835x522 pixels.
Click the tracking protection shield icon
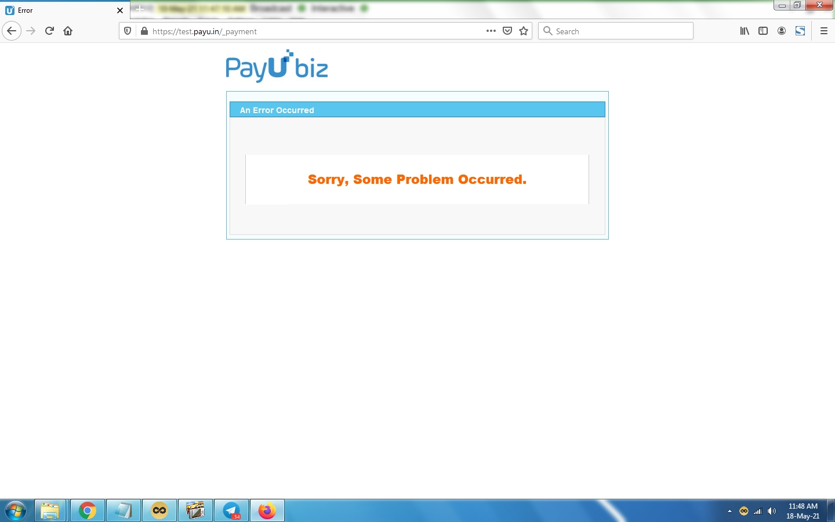tap(128, 31)
